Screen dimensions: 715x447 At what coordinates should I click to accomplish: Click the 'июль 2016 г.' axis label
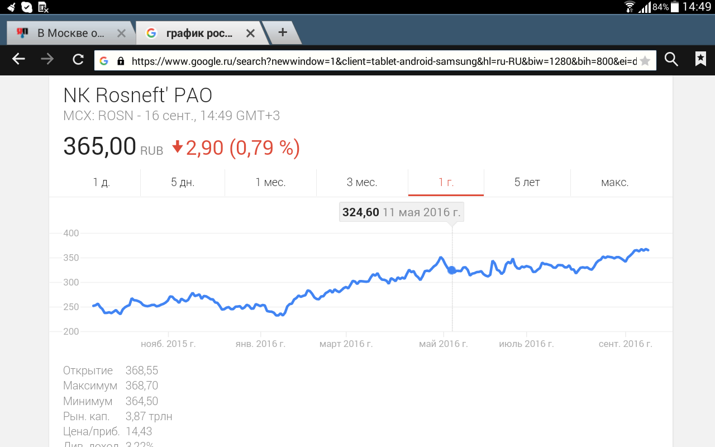pyautogui.click(x=526, y=344)
